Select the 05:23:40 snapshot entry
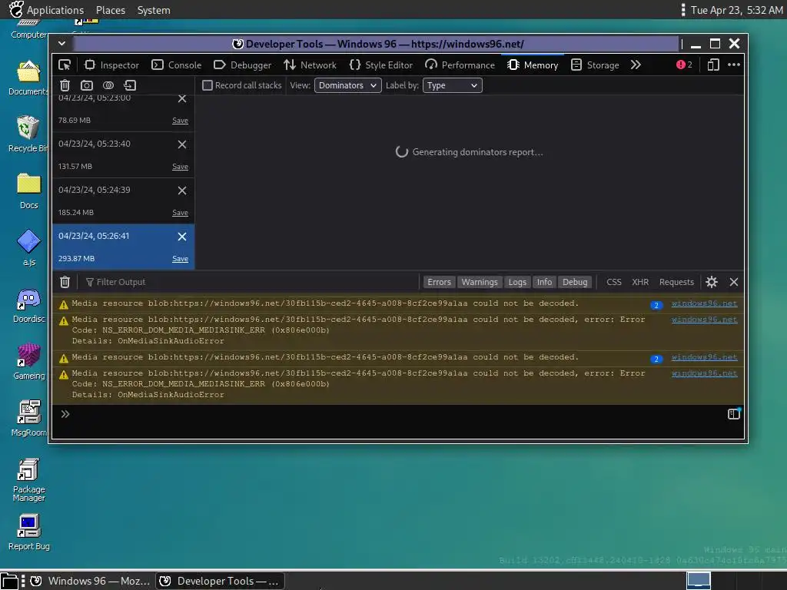Image resolution: width=787 pixels, height=590 pixels. coord(124,155)
